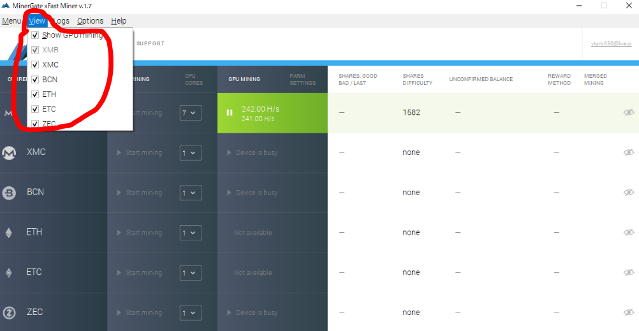Open CPU cores dropdown for XMC
Viewport: 639px width, 331px height.
190,153
